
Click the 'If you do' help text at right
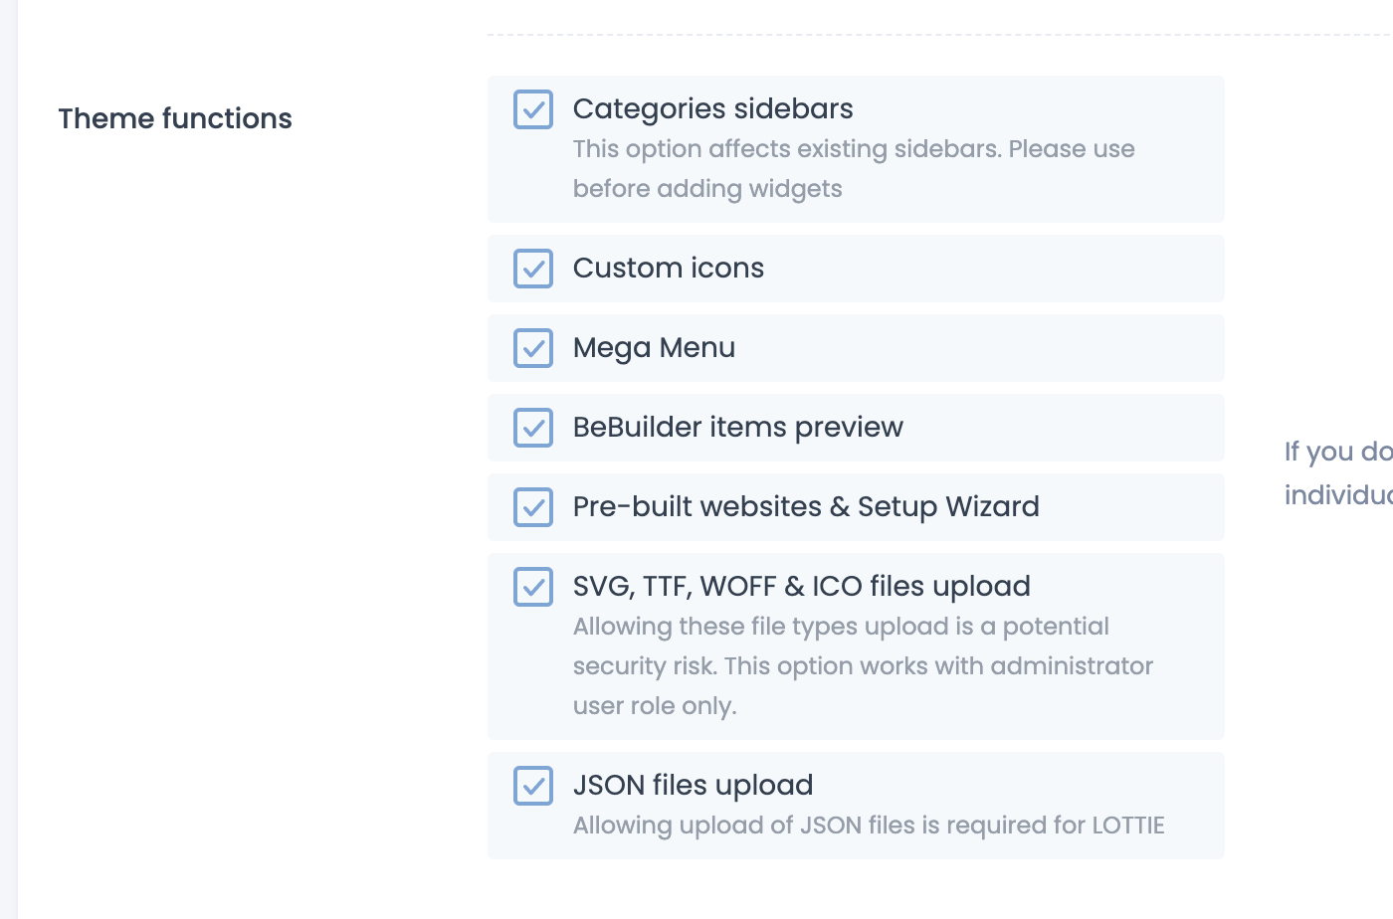pos(1337,452)
